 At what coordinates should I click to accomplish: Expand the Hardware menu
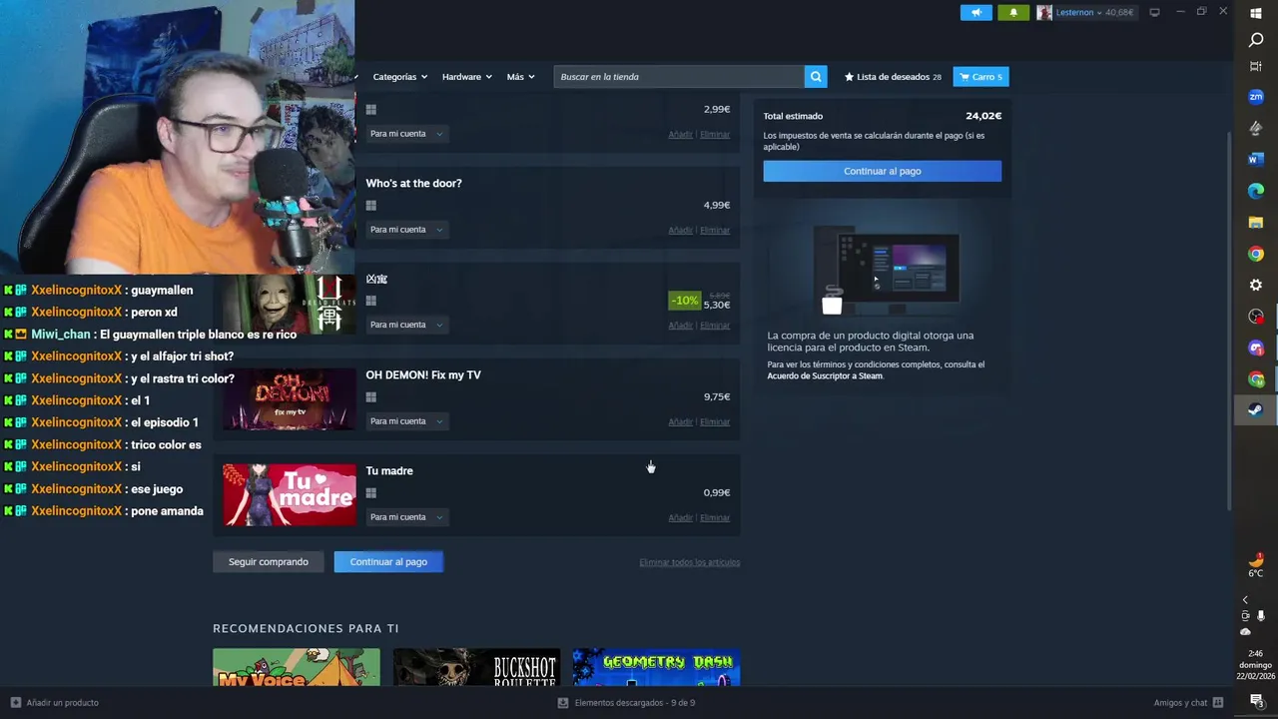click(x=467, y=77)
